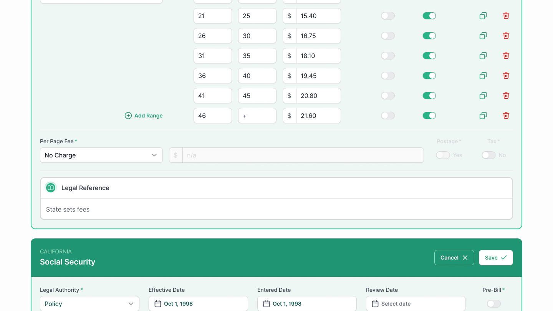553x311 pixels.
Task: Turn on the grey toggle in the 18.10 row
Action: [388, 56]
